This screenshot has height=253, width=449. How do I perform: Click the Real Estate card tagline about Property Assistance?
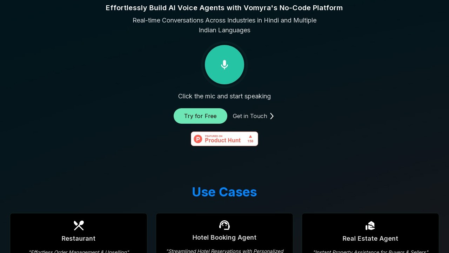[x=370, y=251]
